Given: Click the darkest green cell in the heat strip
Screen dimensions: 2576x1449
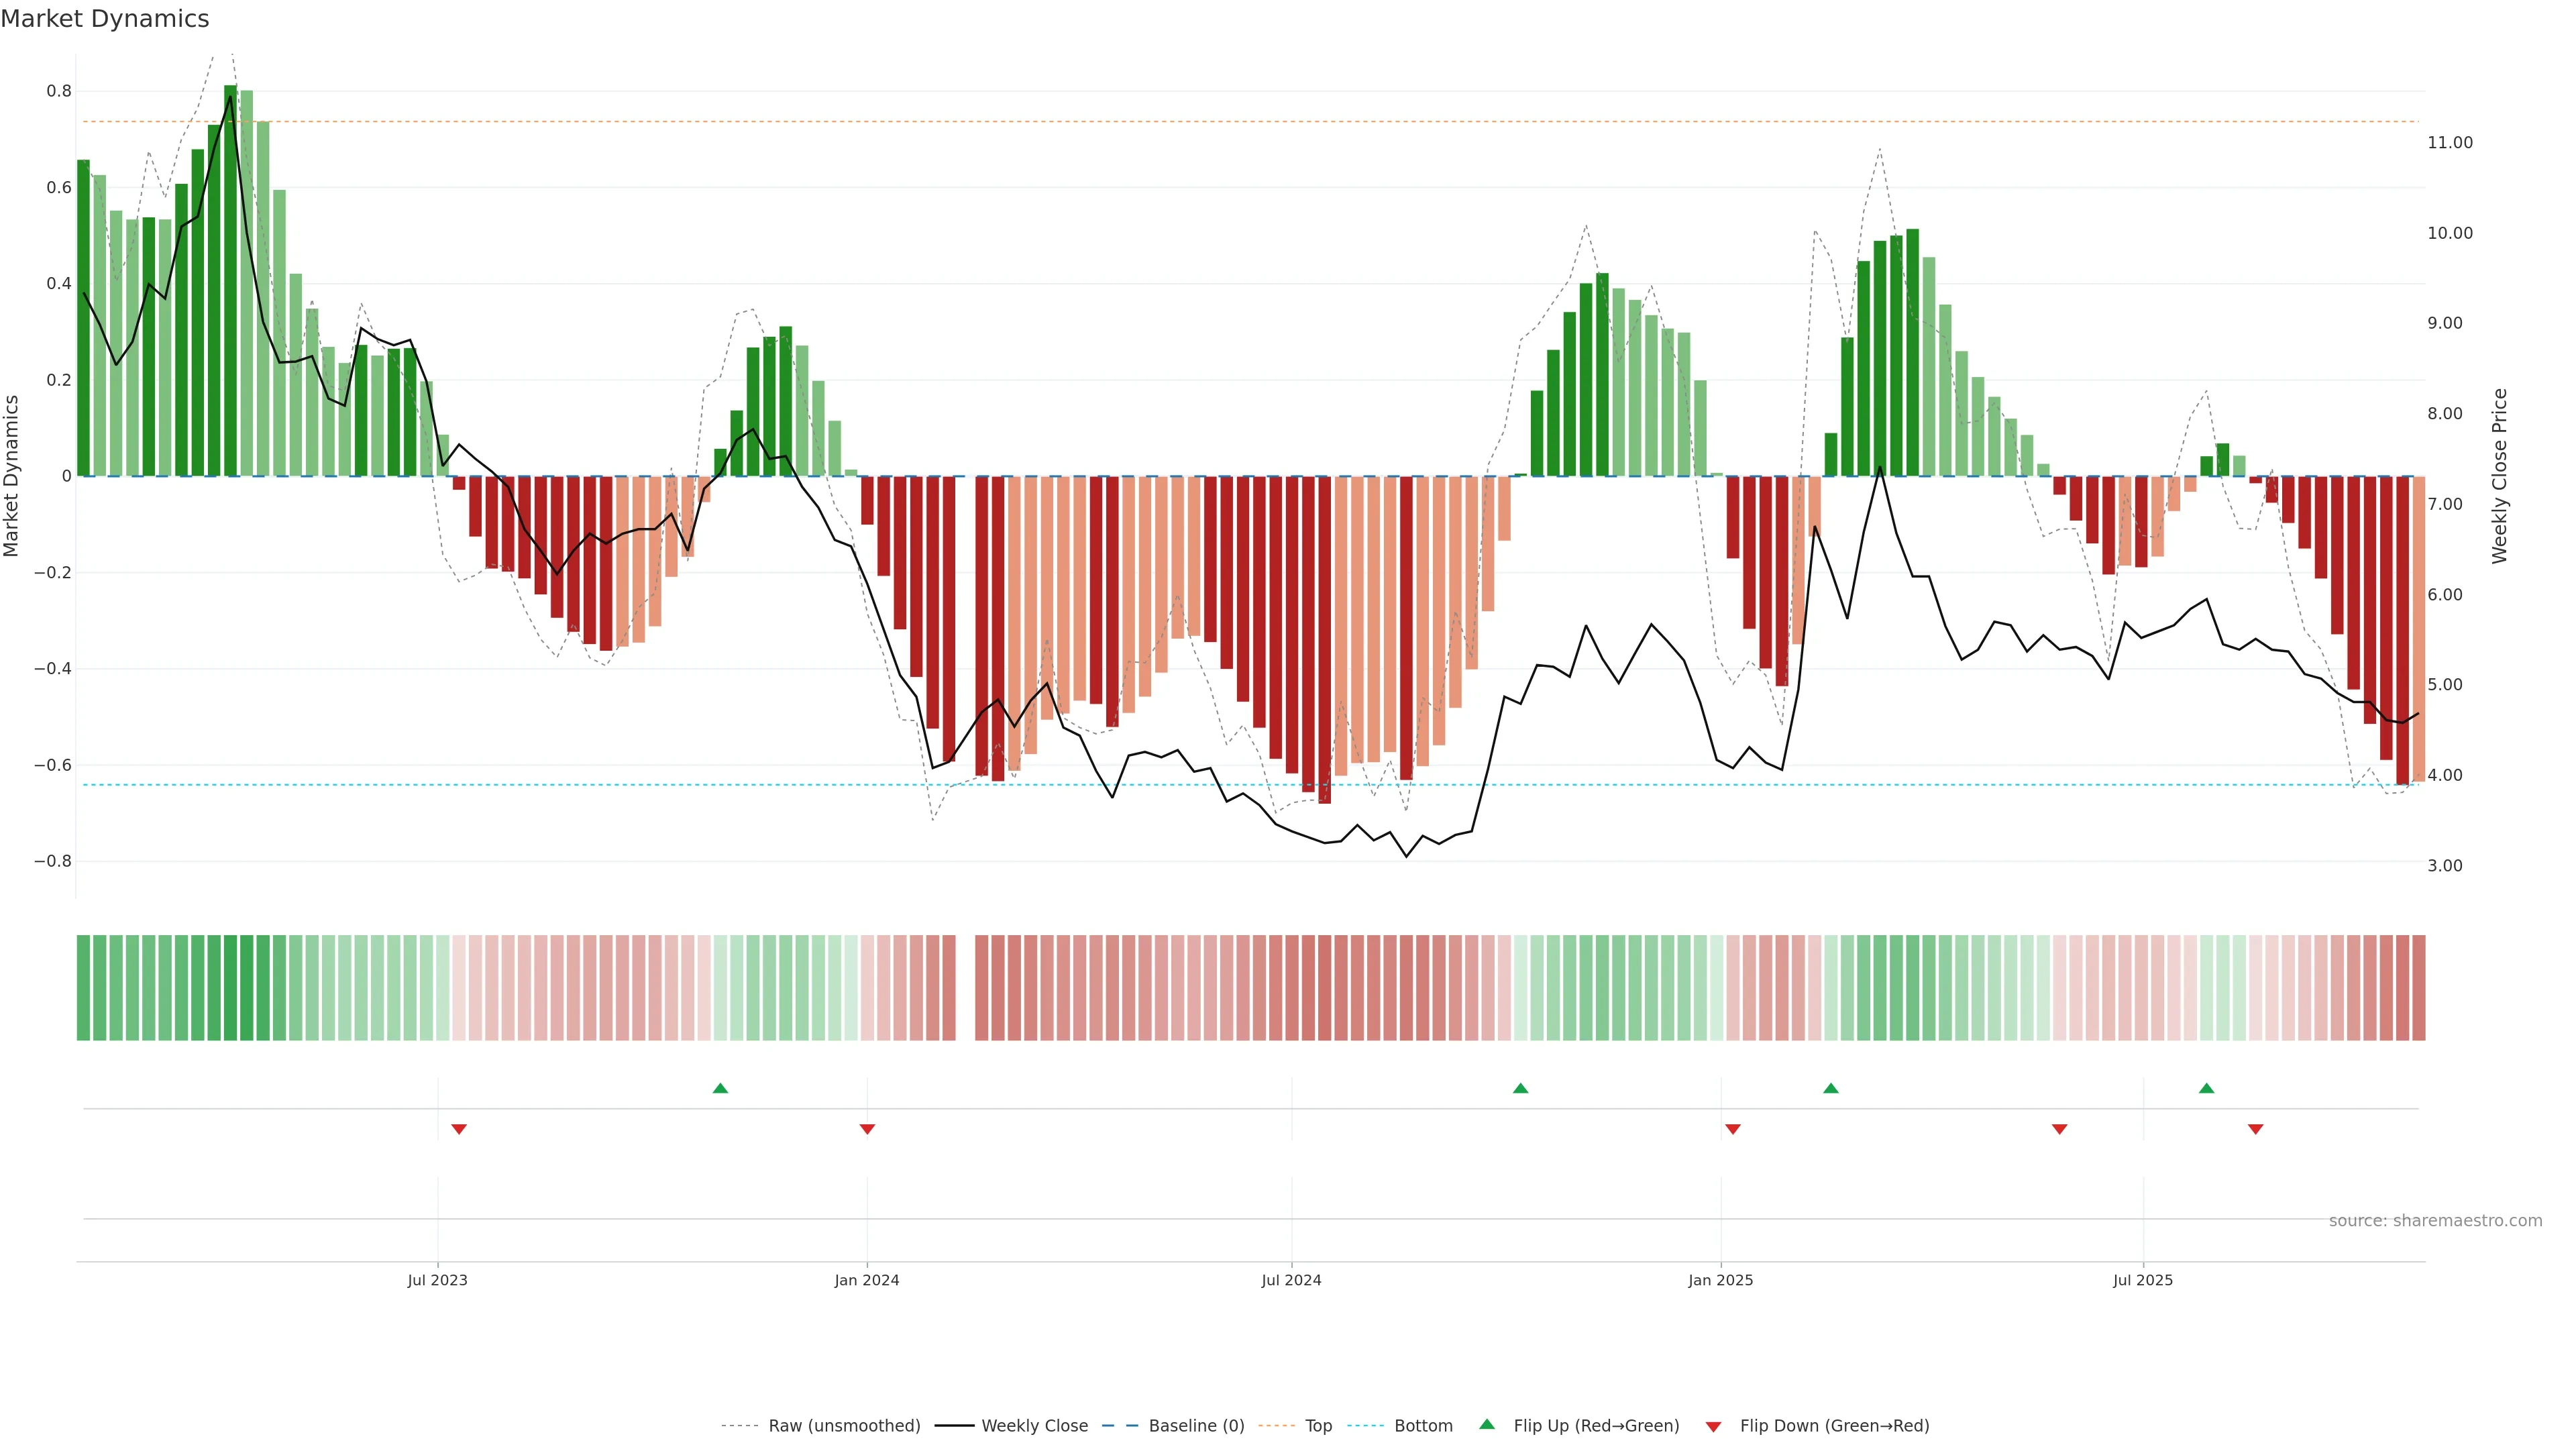Looking at the screenshot, I should pos(231,988).
